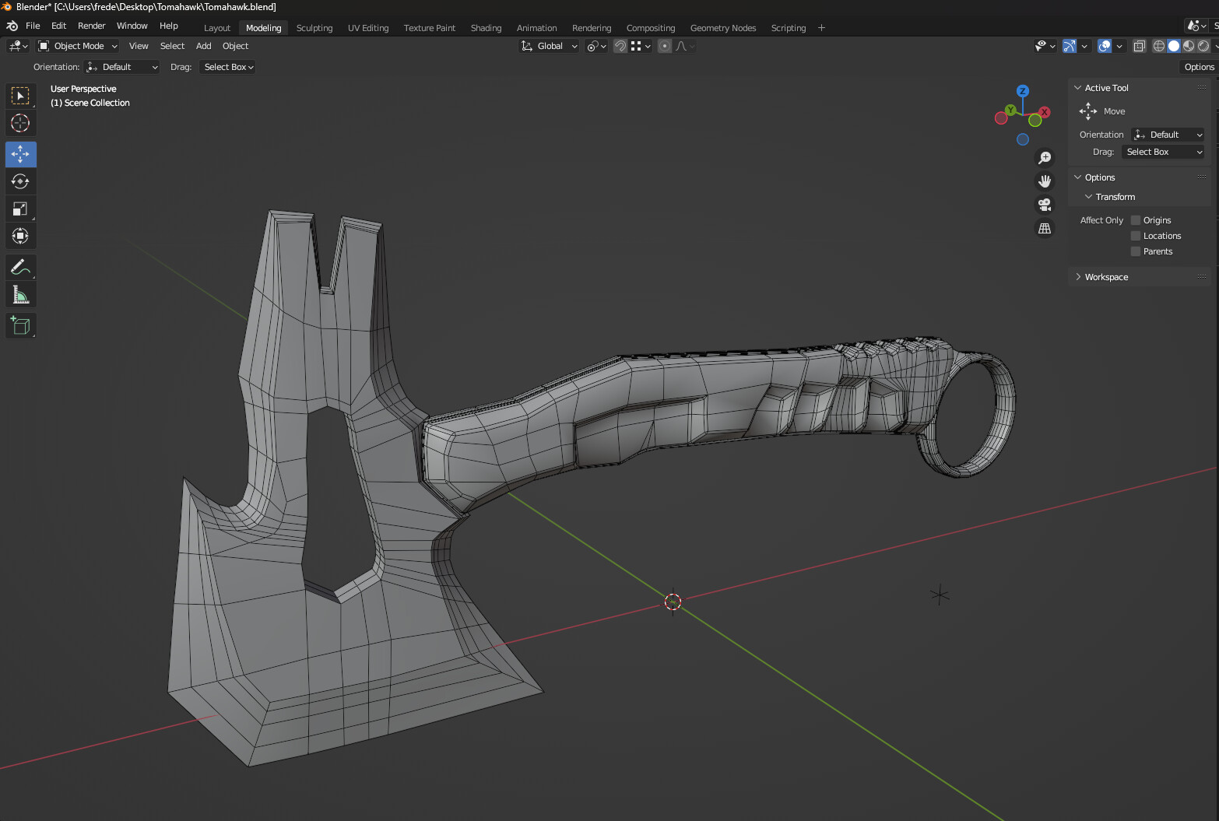Select the Select Box tool

tap(20, 96)
